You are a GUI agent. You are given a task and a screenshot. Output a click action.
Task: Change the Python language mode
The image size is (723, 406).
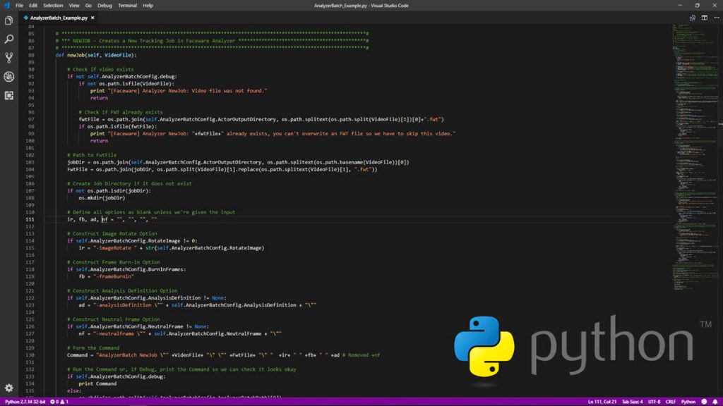tap(688, 402)
